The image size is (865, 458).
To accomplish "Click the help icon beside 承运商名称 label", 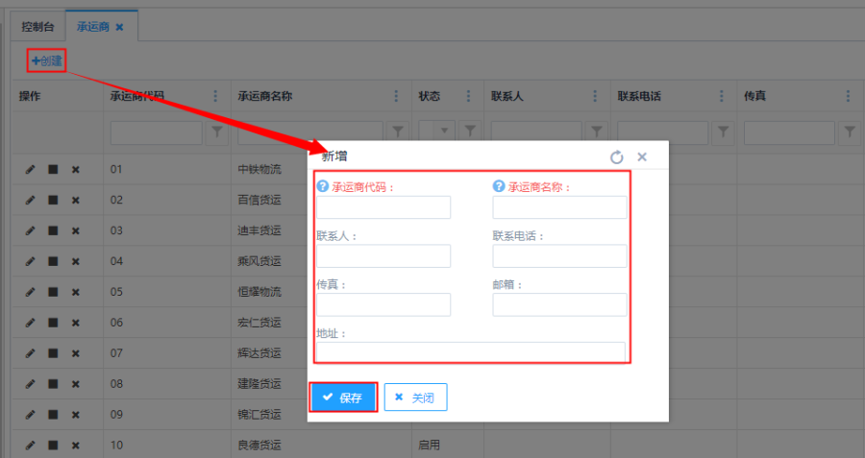I will [499, 187].
